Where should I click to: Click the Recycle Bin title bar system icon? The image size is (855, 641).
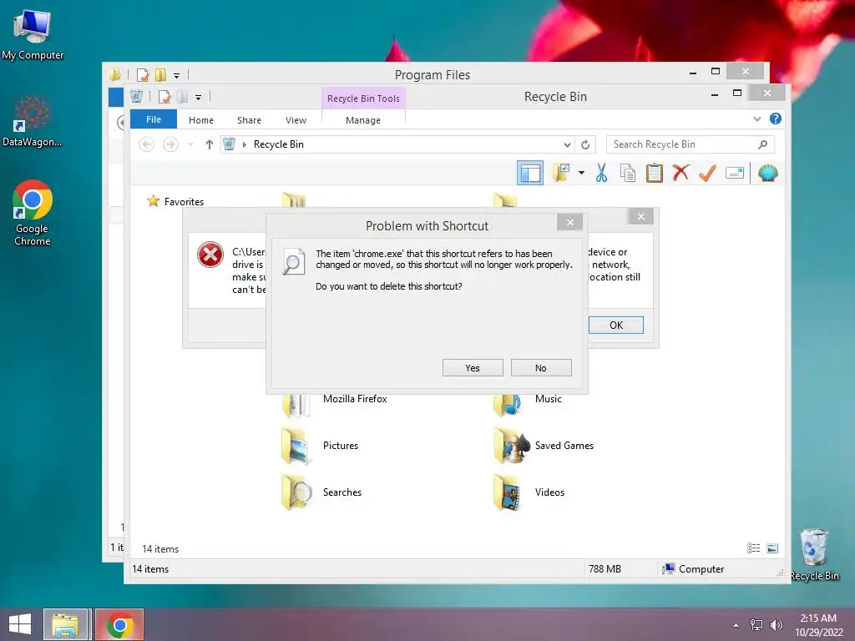[x=136, y=97]
